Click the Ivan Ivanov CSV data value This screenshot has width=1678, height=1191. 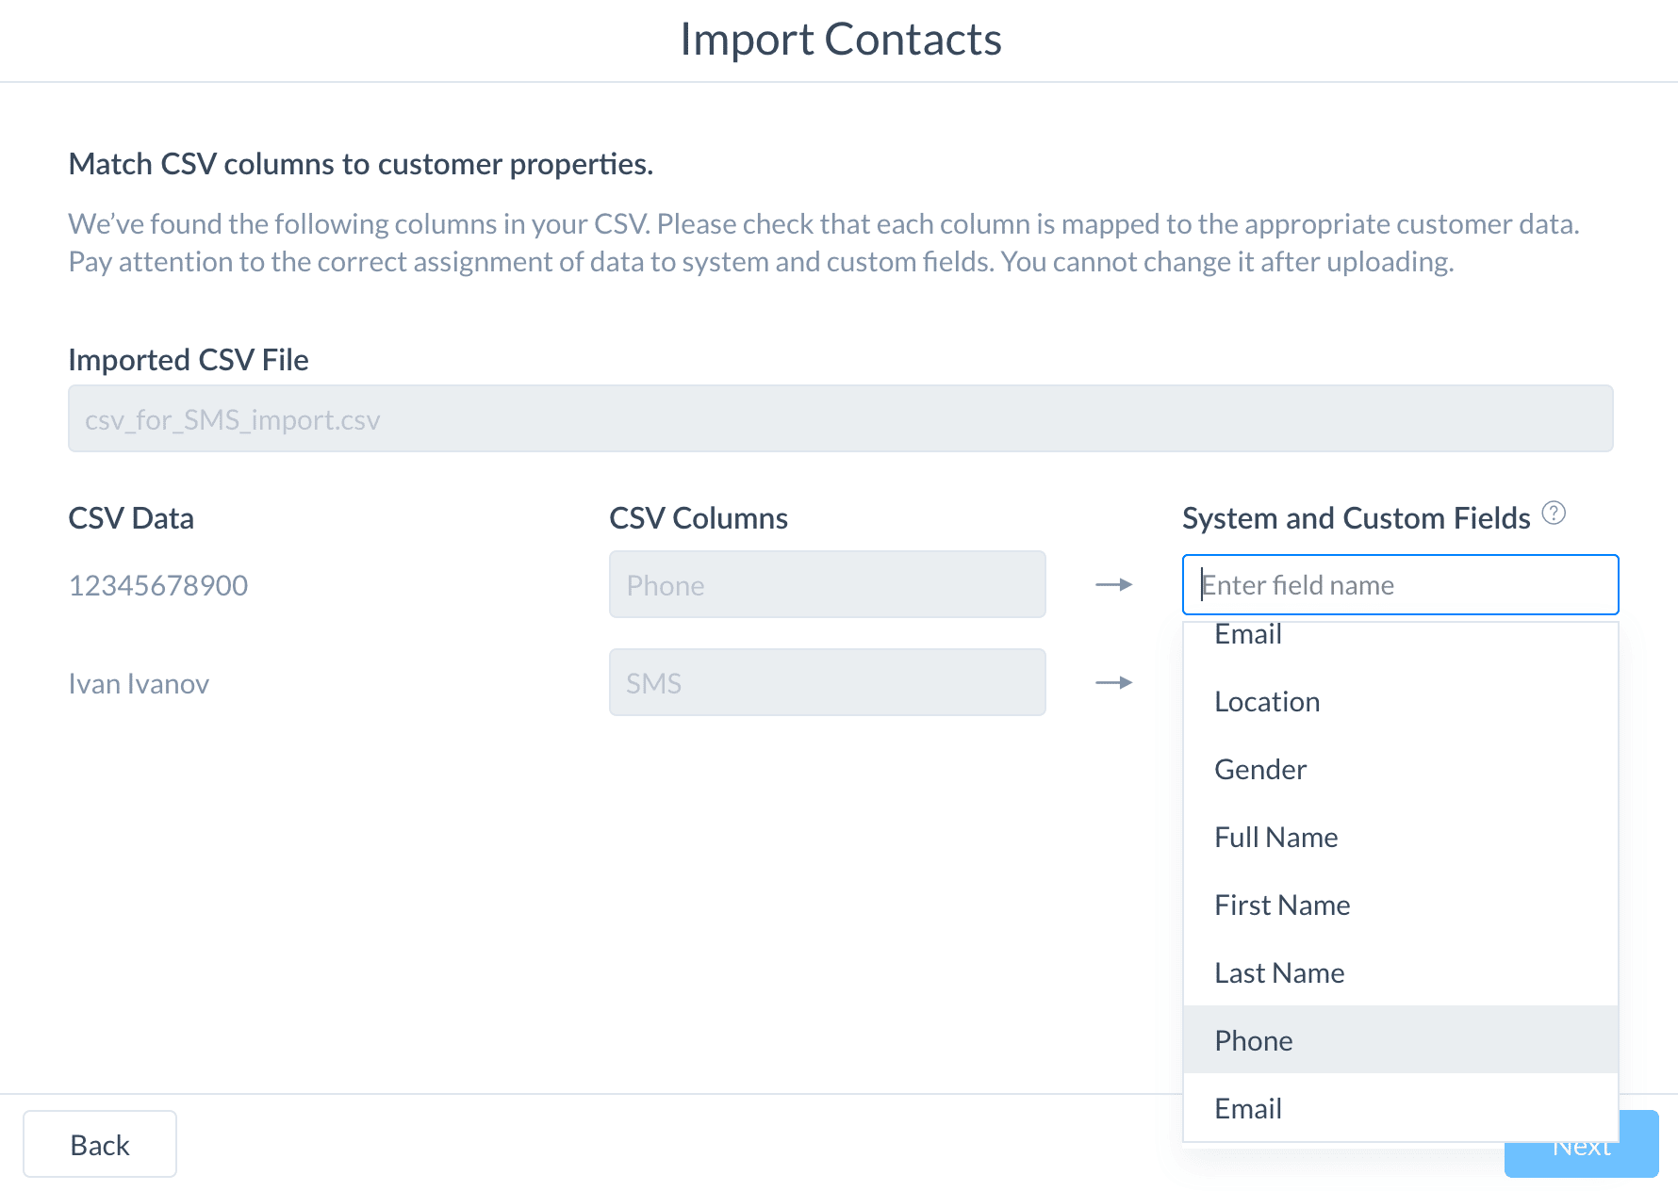point(139,683)
